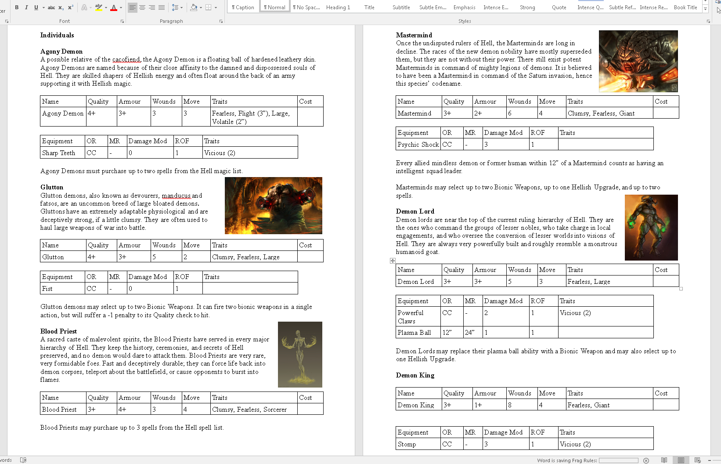721x464 pixels.
Task: Apply superscript formatting
Action: (70, 7)
